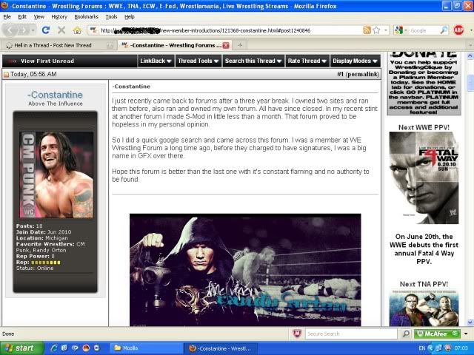Click the yellow Rep bar indicator
Image resolution: width=474 pixels, height=355 pixels.
point(46,263)
